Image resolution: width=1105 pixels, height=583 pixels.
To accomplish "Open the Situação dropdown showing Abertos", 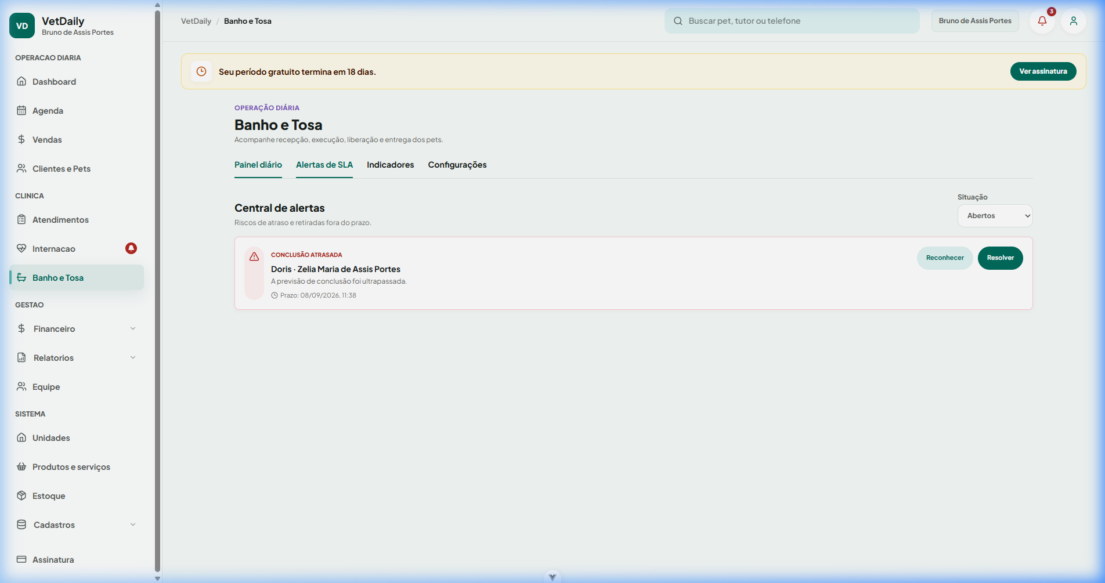I will 995,216.
